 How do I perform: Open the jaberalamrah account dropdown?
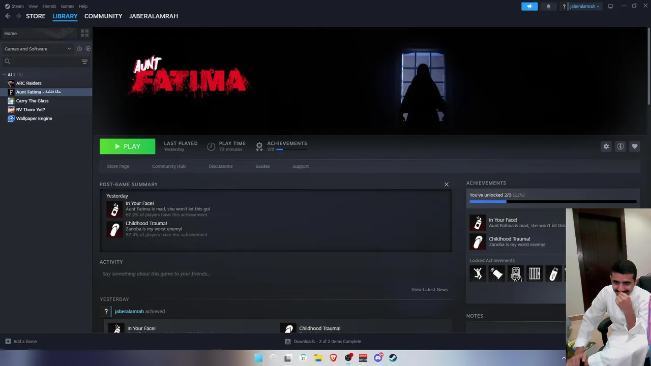point(584,6)
